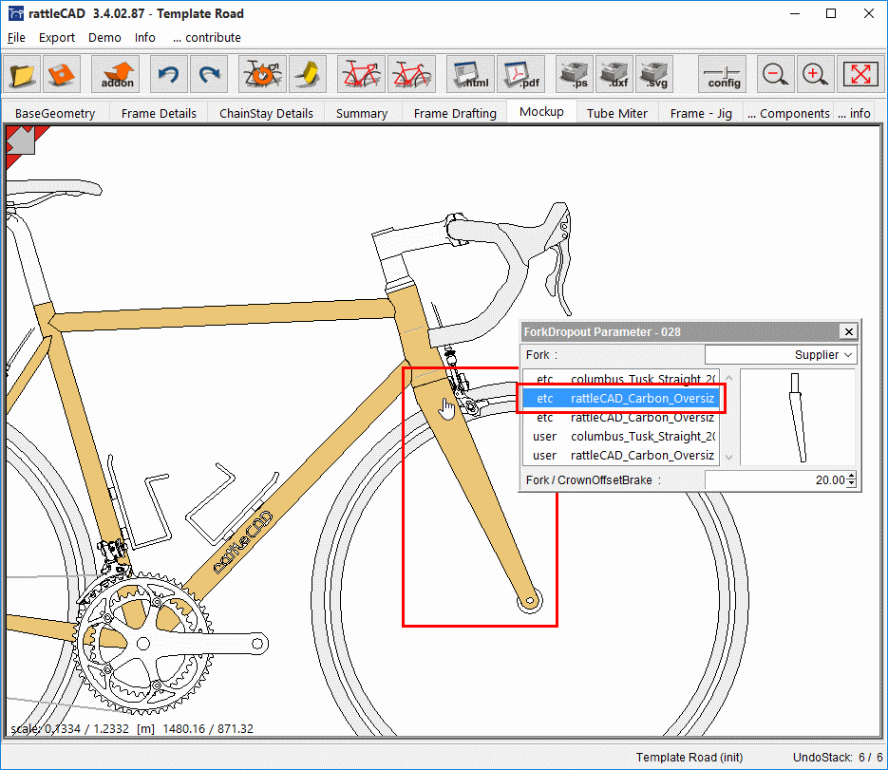Viewport: 888px width, 770px height.
Task: Decrease CrownOffsetBrake with down stepper
Action: [852, 484]
